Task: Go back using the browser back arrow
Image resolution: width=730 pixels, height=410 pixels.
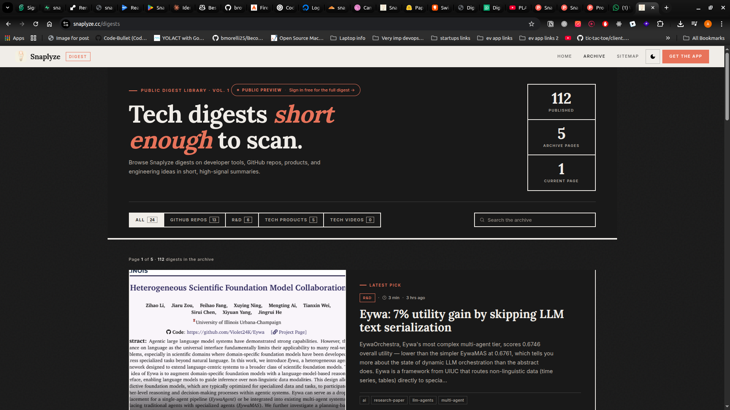Action: point(8,24)
